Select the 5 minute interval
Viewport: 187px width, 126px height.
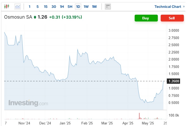tap(38, 7)
